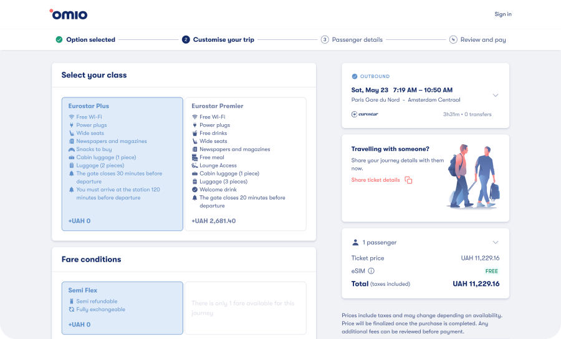
Task: Click Ticket price UAH 11,229.16 value
Action: pyautogui.click(x=480, y=258)
